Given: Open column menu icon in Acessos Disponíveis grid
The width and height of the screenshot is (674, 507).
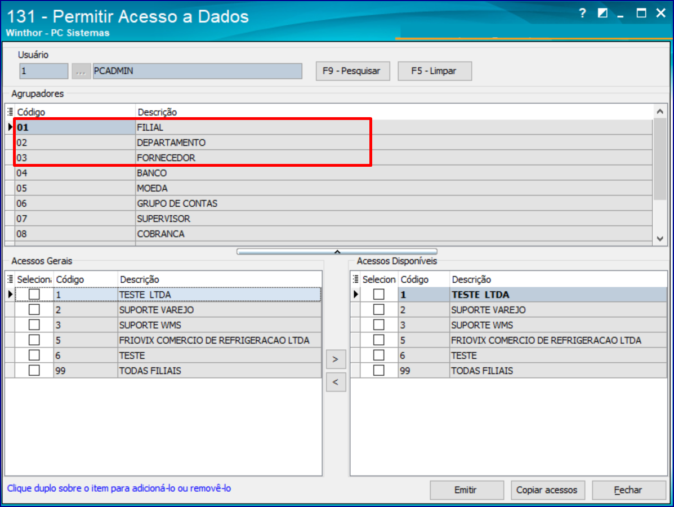Looking at the screenshot, I should pyautogui.click(x=355, y=279).
